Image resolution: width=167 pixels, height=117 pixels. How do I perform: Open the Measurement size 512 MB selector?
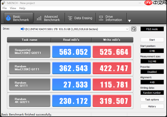click(152, 61)
